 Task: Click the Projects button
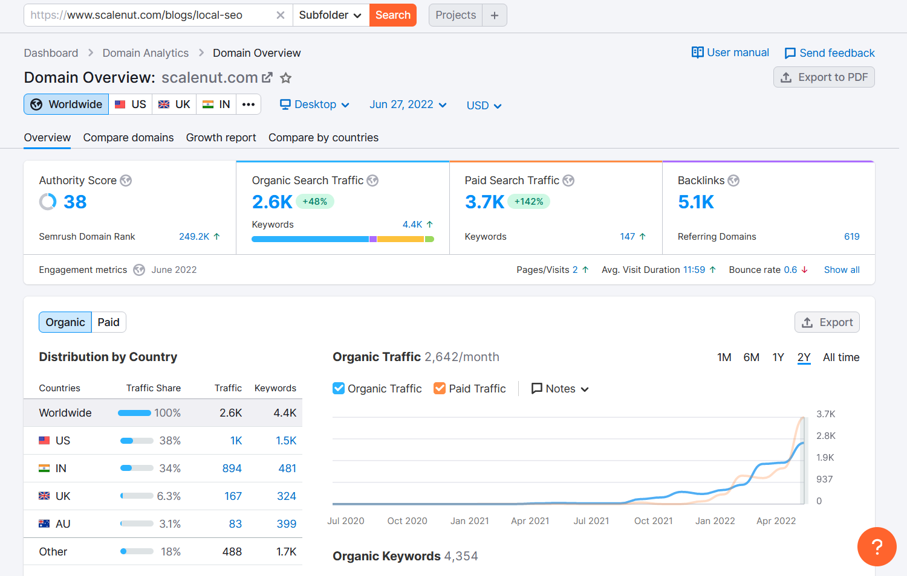[456, 15]
